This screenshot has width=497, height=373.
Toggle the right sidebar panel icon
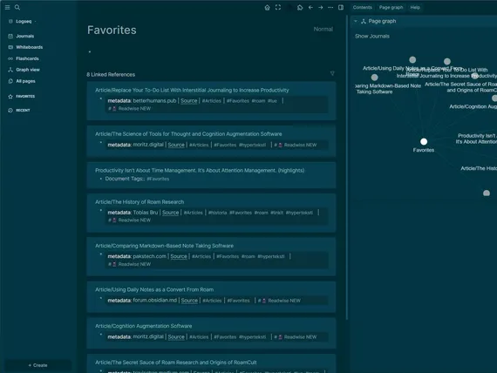(341, 7)
